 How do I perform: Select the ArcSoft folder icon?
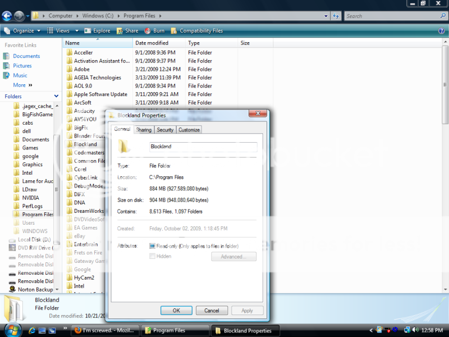69,102
